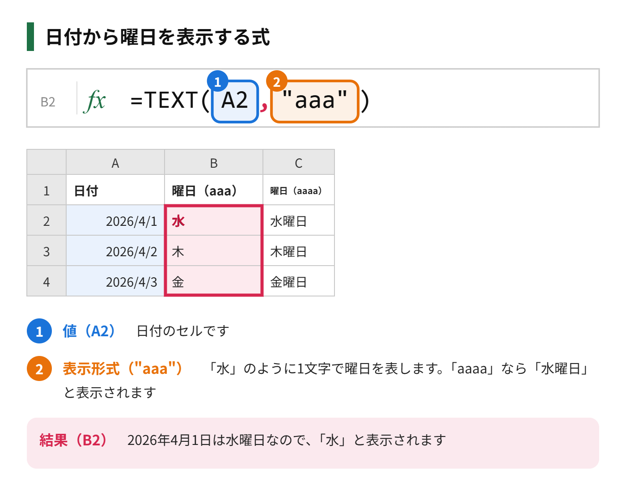Click the fx function icon
This screenshot has width=626, height=491.
(95, 101)
